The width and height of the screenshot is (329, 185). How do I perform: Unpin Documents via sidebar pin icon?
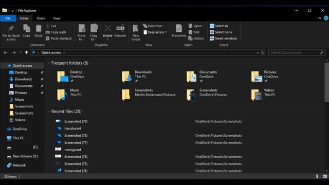(42, 86)
